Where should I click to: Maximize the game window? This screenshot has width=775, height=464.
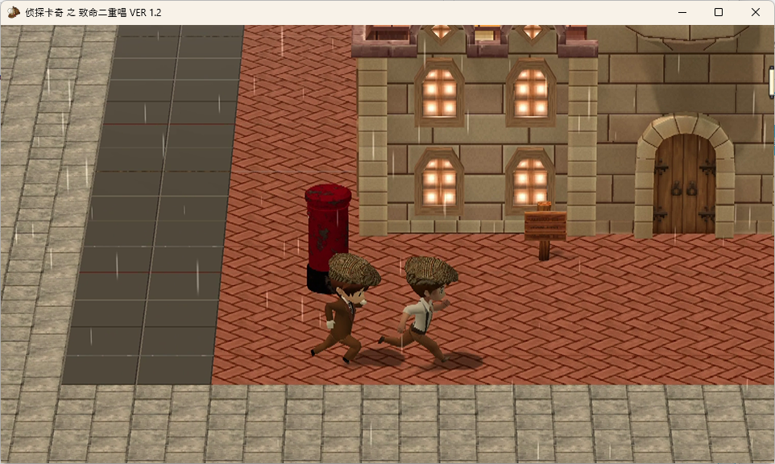[x=719, y=12]
